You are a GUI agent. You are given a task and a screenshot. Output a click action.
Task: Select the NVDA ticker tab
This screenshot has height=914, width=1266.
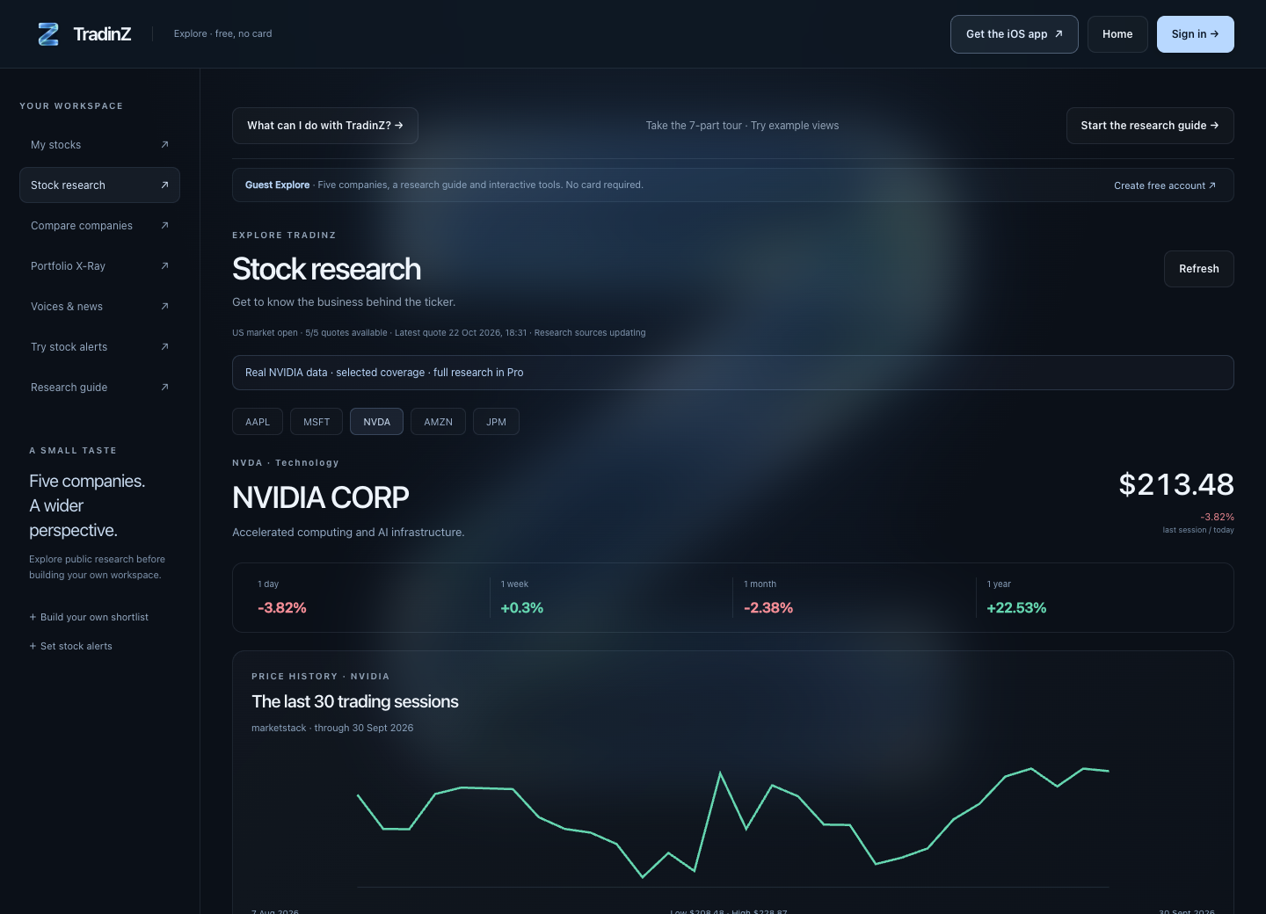[376, 422]
